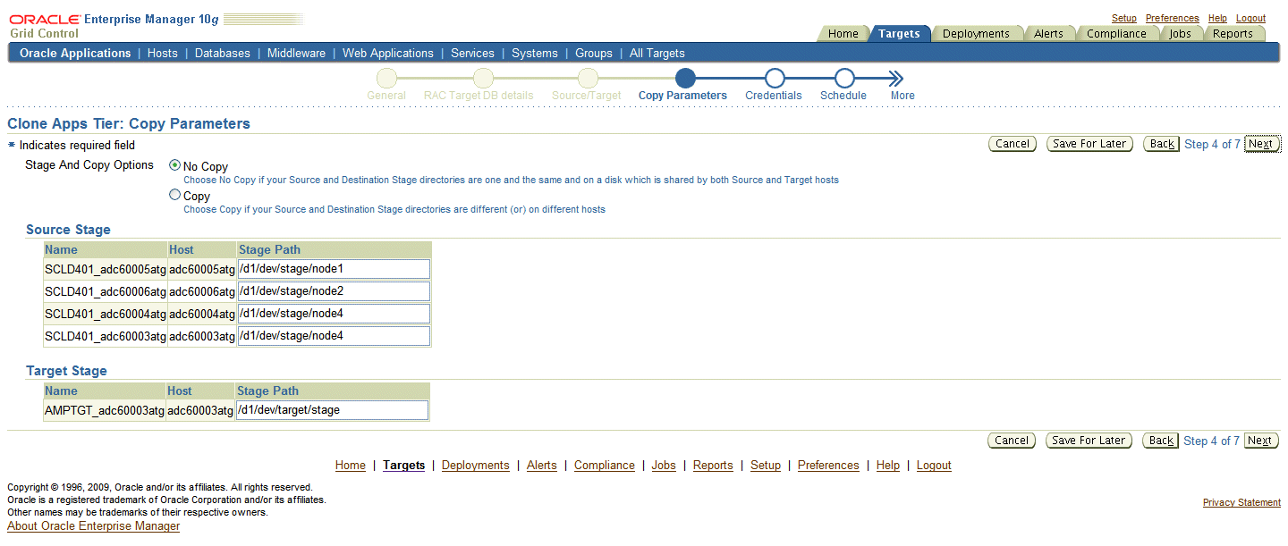Open the Groups subtab

[x=594, y=53]
